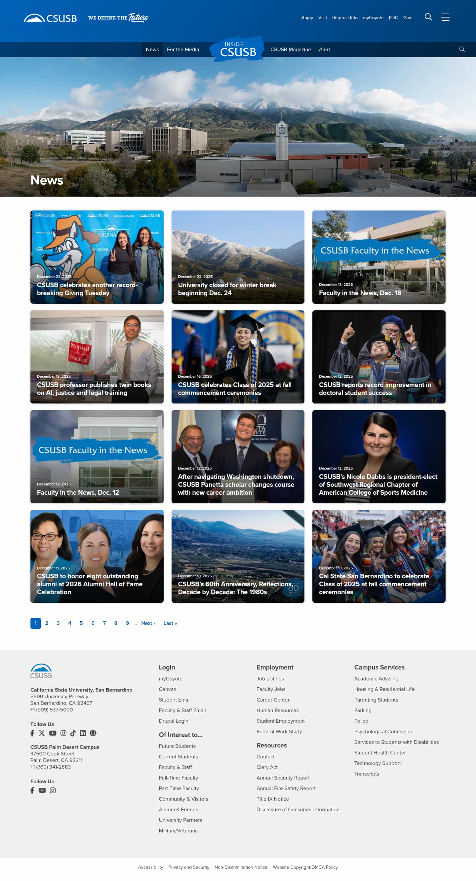Open the X (Twitter) social icon
This screenshot has height=881, width=476.
click(42, 733)
